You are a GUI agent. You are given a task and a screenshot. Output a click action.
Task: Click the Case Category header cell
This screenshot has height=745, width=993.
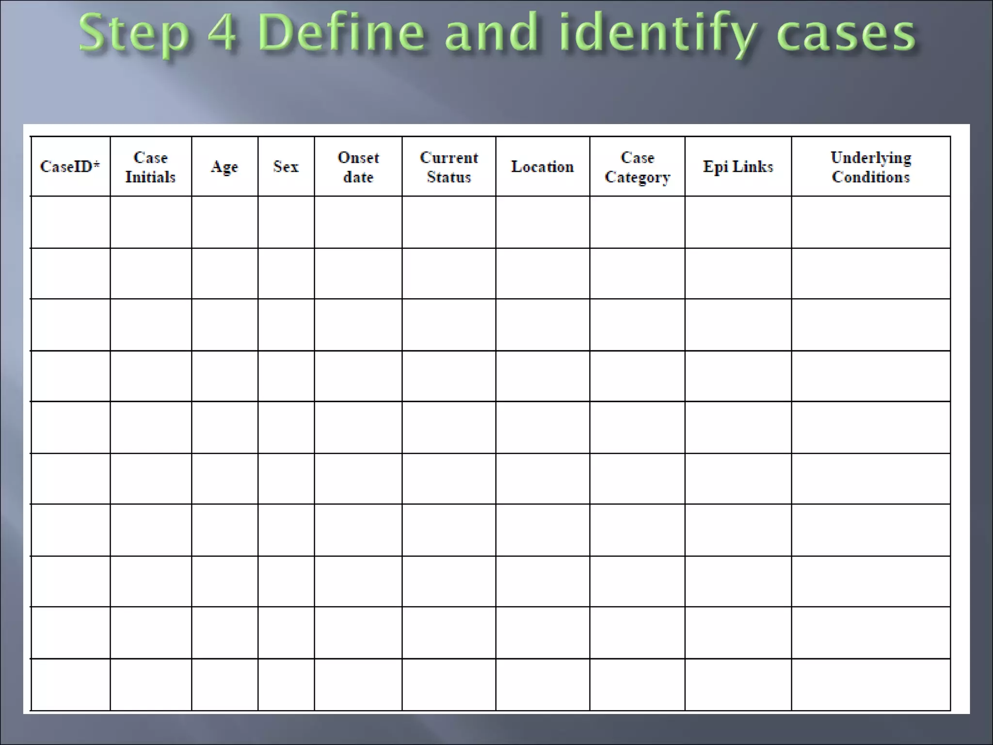pyautogui.click(x=637, y=166)
